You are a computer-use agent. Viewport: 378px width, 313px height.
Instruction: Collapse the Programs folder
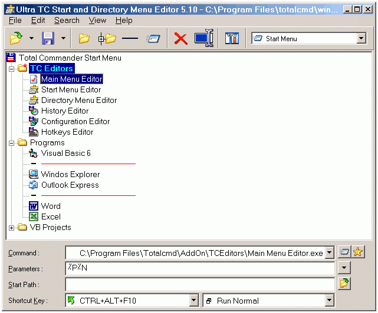pyautogui.click(x=11, y=143)
